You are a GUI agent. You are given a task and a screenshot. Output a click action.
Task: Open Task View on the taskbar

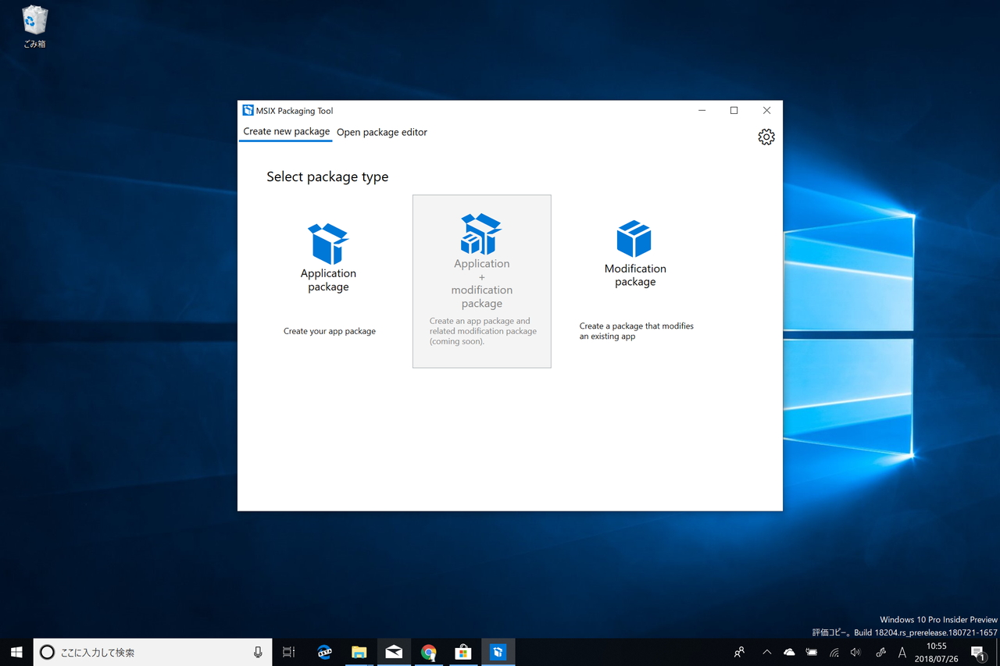pos(288,652)
